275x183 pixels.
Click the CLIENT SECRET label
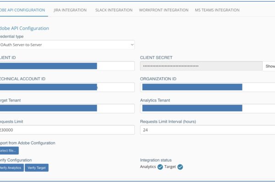[x=156, y=58]
